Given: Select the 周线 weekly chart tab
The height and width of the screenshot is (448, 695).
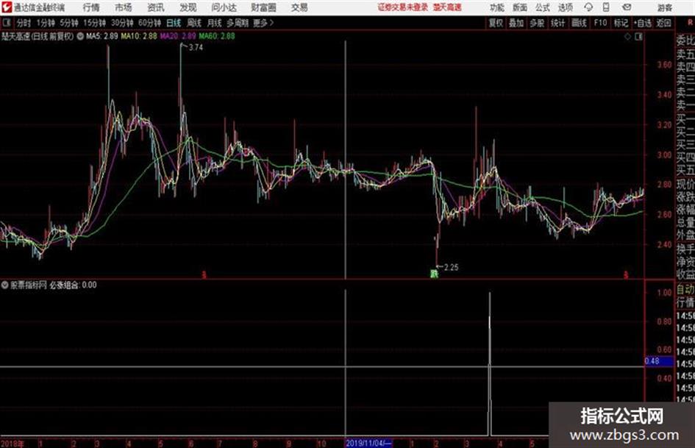Looking at the screenshot, I should click(194, 23).
